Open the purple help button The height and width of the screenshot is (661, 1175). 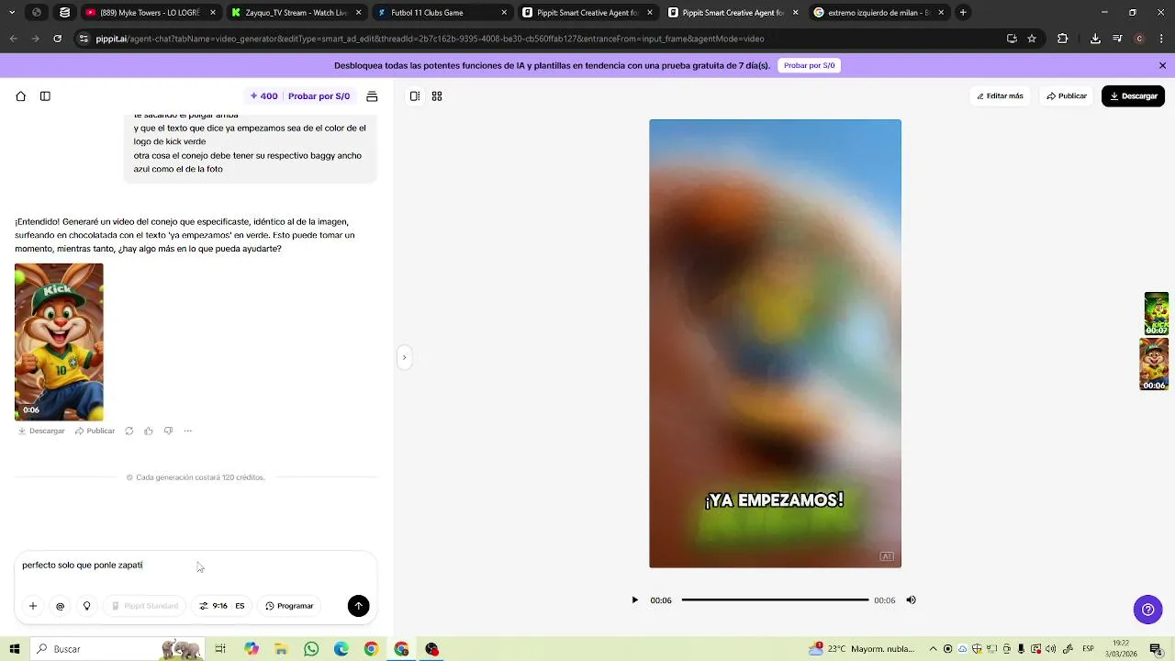(1147, 610)
